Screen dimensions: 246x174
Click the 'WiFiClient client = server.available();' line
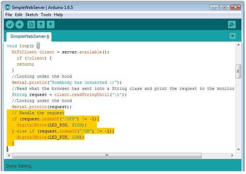point(60,52)
